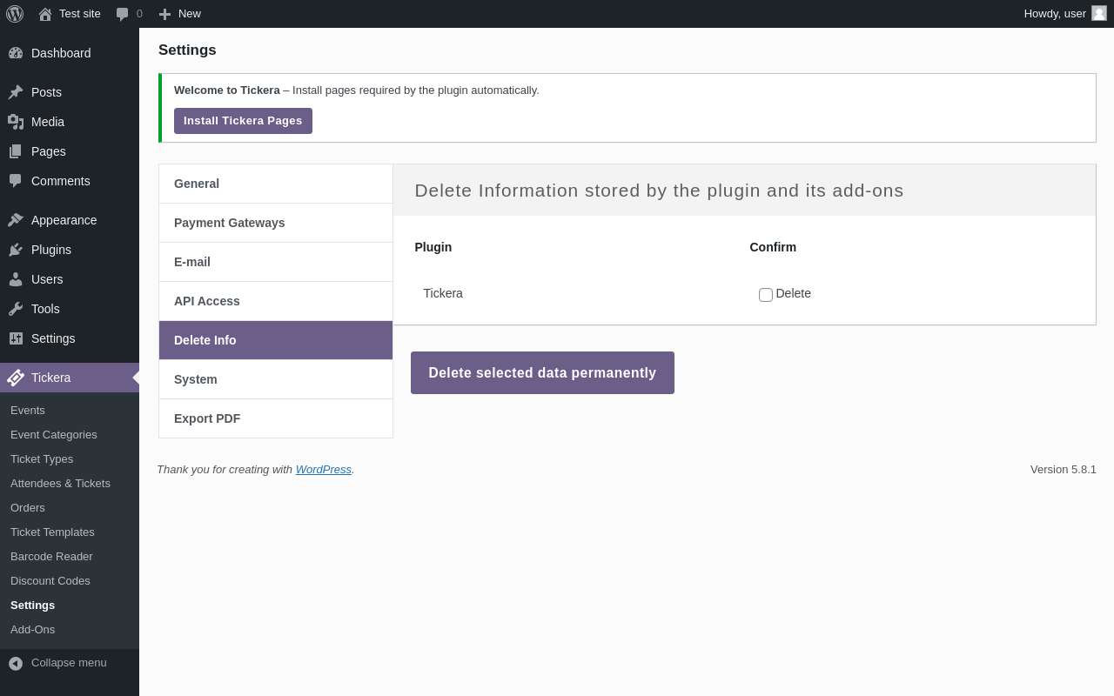Open the Appearance paintbrush icon
The height and width of the screenshot is (696, 1114).
(16, 220)
